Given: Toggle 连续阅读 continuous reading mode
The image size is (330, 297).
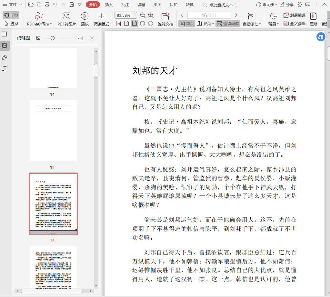Looking at the screenshot, I should tap(228, 24).
